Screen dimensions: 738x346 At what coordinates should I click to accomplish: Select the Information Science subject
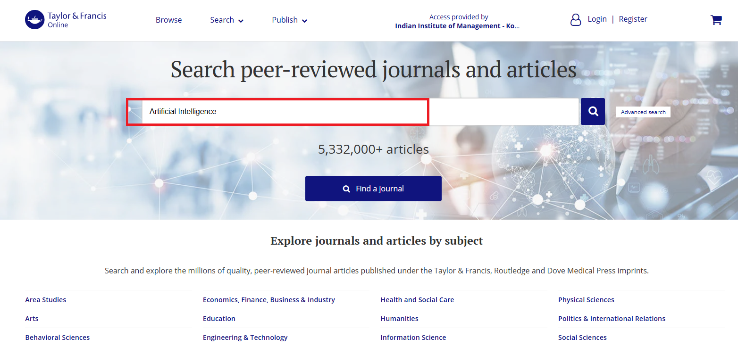[413, 338]
